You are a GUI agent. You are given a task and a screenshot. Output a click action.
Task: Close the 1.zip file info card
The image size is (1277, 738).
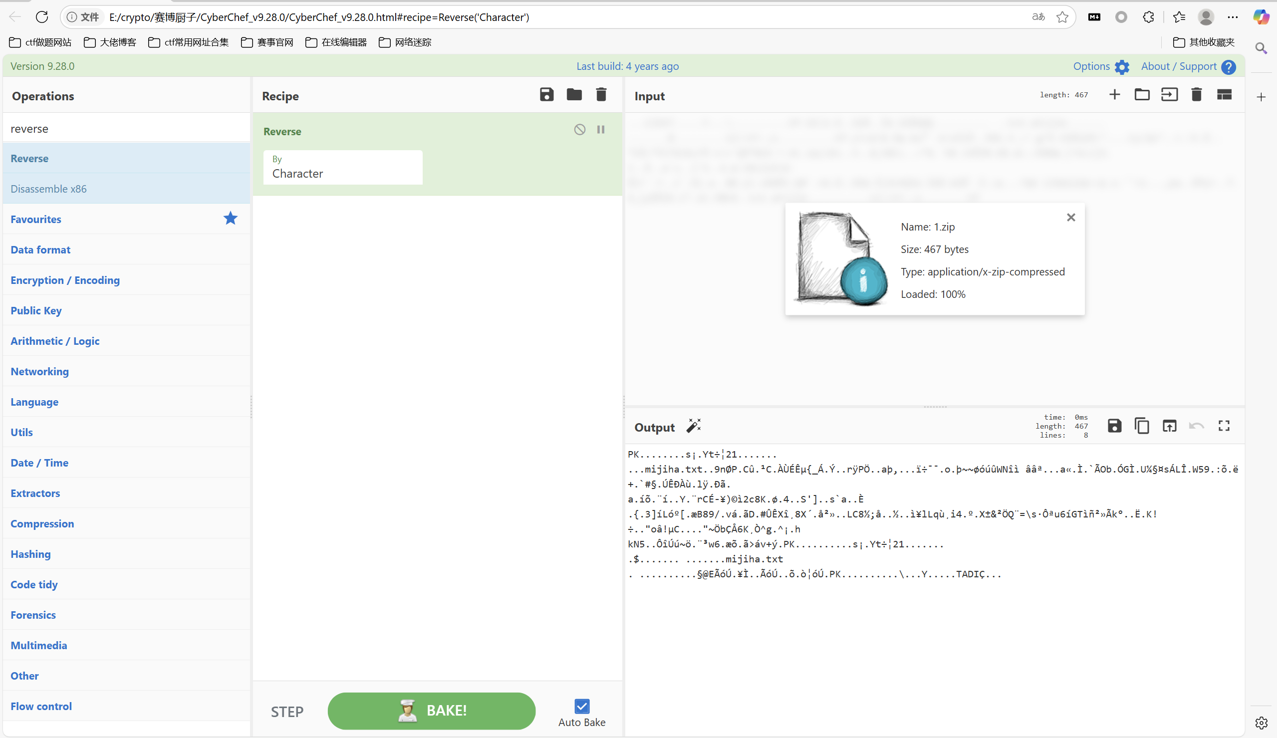[1071, 218]
